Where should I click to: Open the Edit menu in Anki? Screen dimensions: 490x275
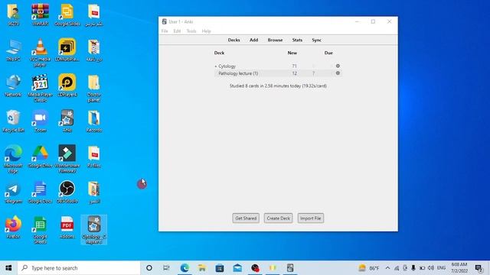(x=177, y=31)
